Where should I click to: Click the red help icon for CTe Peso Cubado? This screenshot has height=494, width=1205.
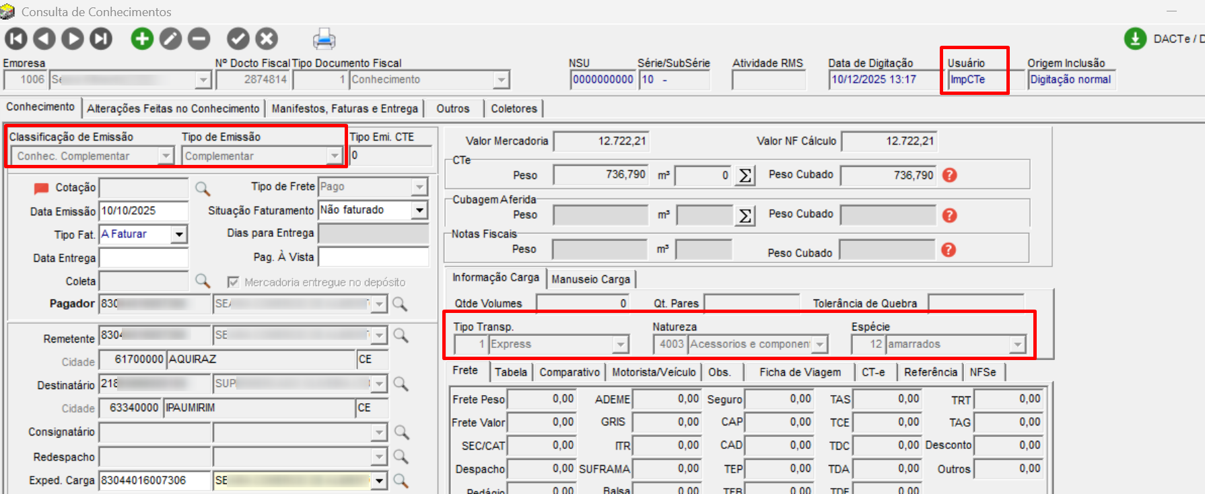coord(949,175)
